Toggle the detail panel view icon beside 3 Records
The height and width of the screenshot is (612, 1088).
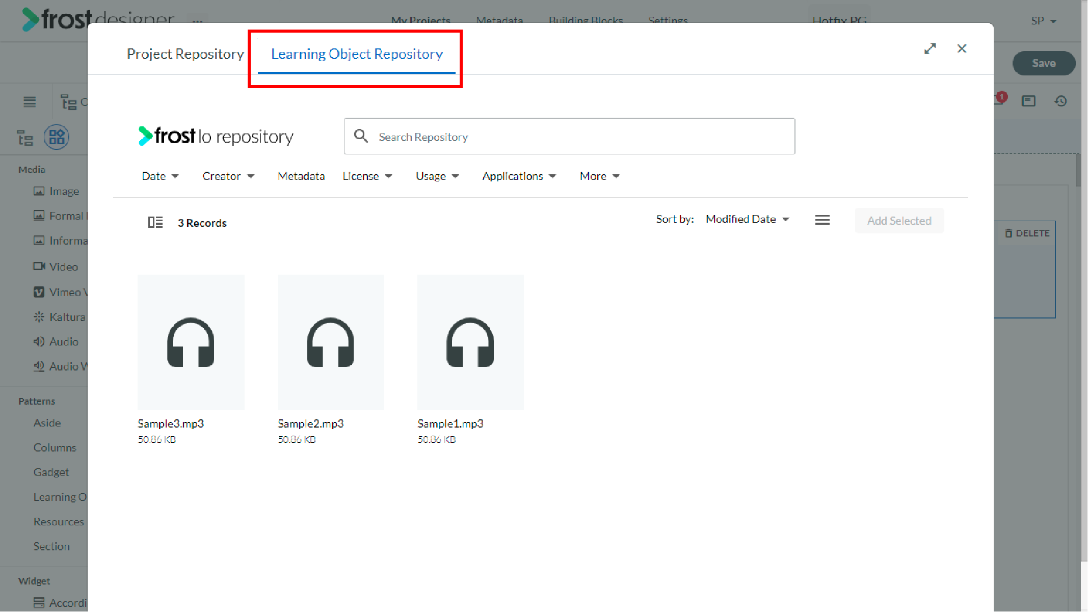click(155, 222)
